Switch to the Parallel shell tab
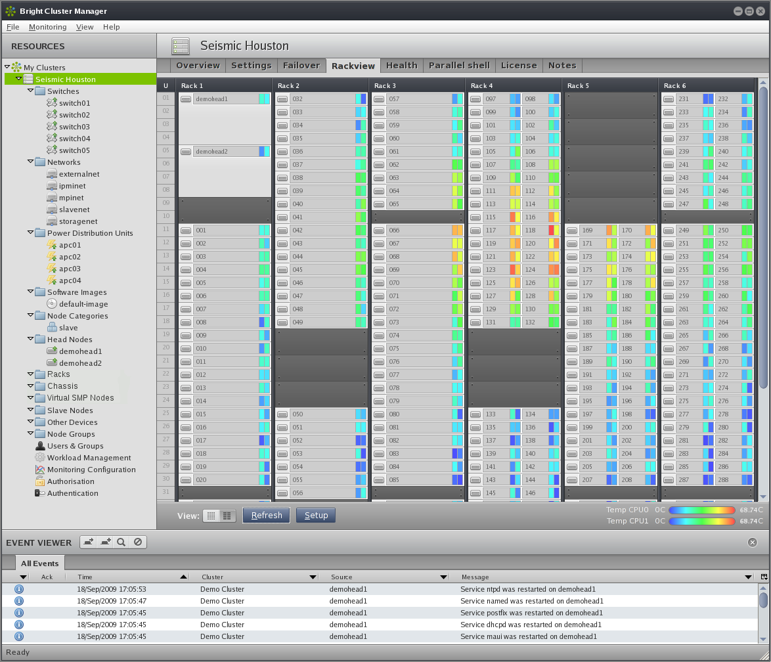The width and height of the screenshot is (771, 662). coord(459,66)
